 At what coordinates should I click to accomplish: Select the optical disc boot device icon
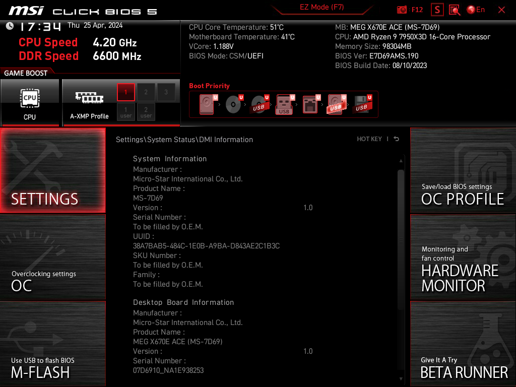(234, 104)
